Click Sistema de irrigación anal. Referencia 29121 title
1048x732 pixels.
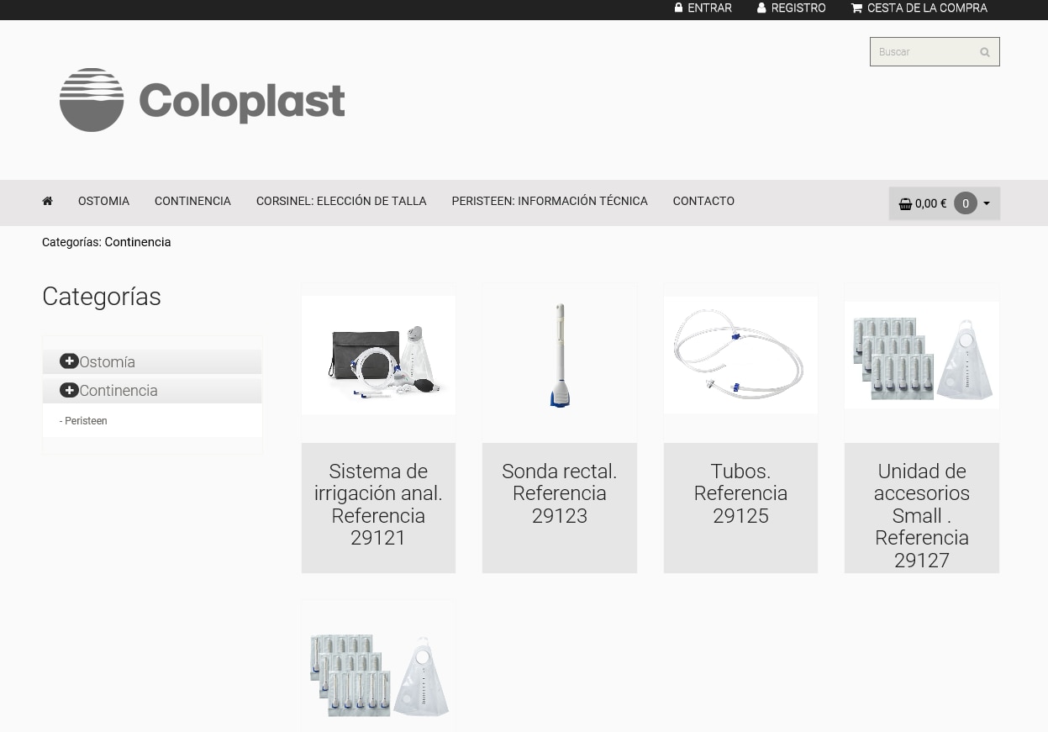point(378,504)
